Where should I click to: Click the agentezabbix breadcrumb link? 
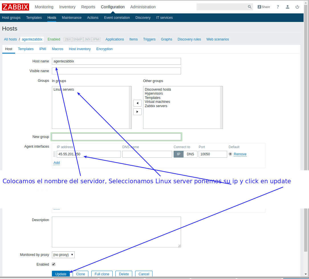coord(32,39)
